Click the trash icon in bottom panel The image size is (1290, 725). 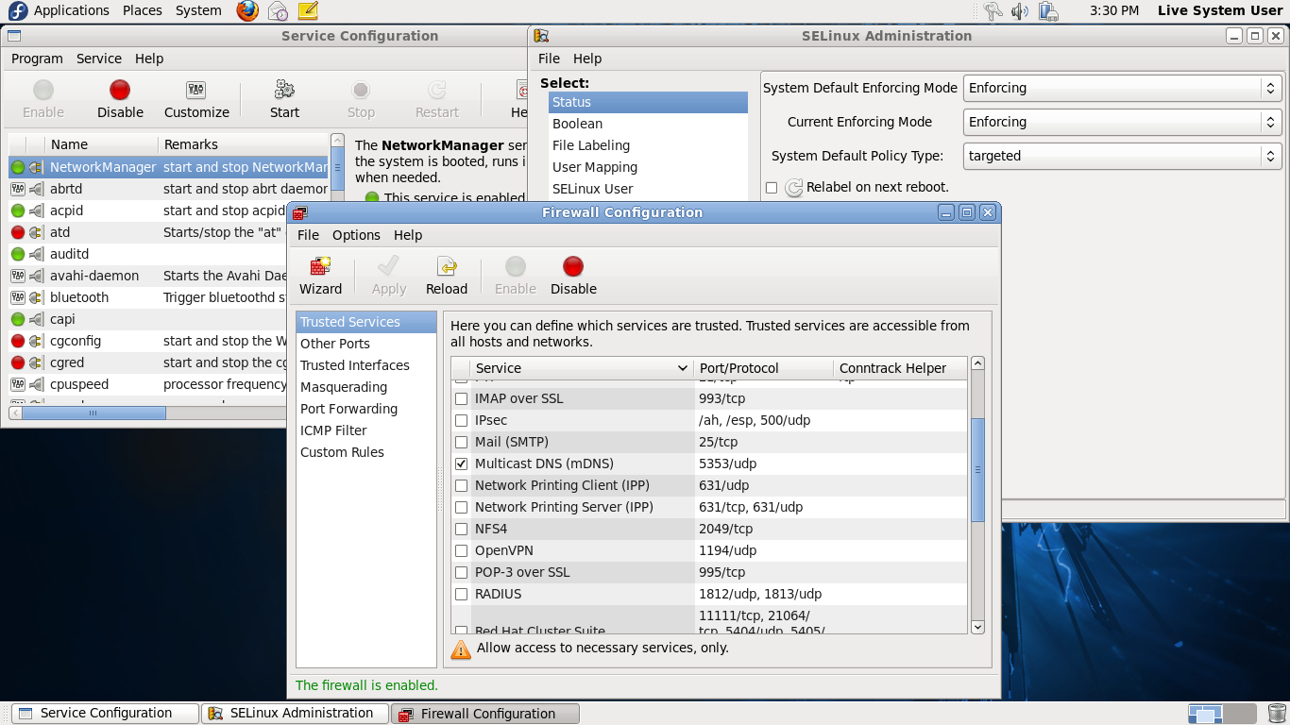click(x=1275, y=714)
